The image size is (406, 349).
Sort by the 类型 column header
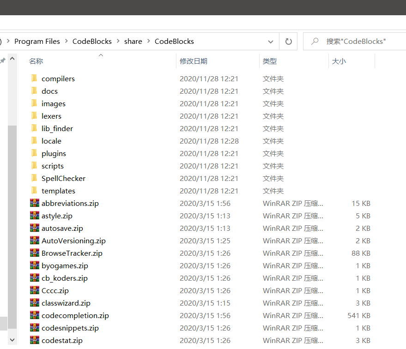(270, 61)
